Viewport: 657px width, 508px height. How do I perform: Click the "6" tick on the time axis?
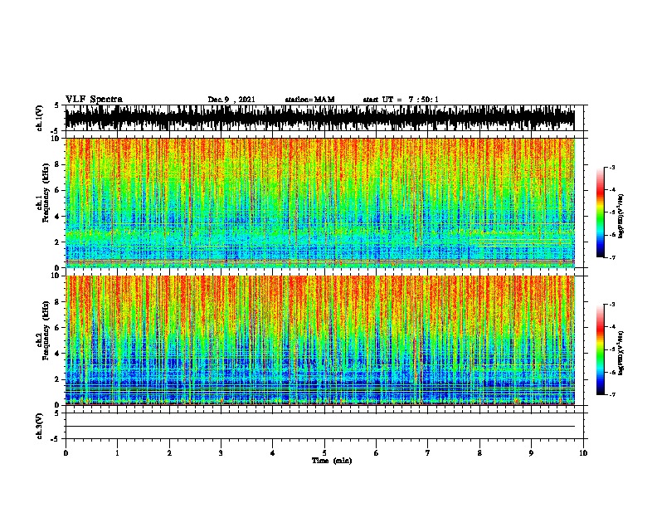coord(377,453)
